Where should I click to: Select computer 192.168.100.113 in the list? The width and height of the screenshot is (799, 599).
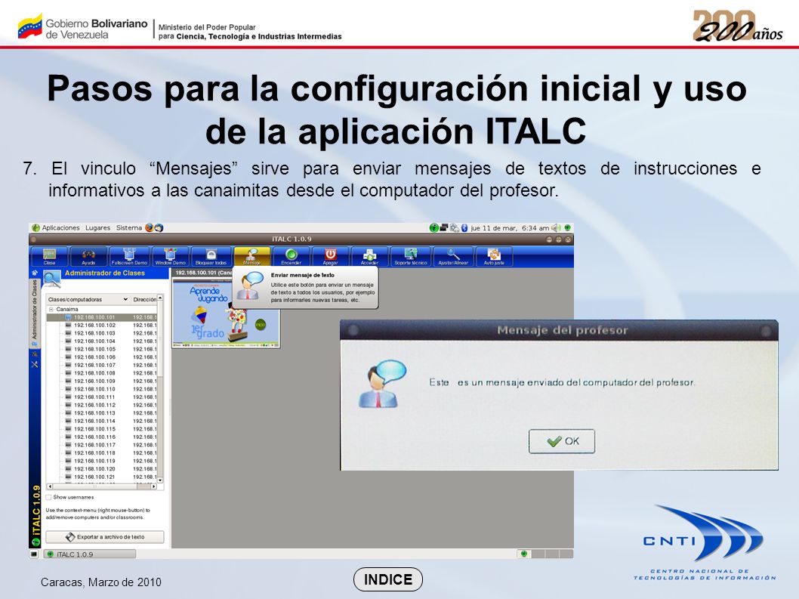(102, 413)
